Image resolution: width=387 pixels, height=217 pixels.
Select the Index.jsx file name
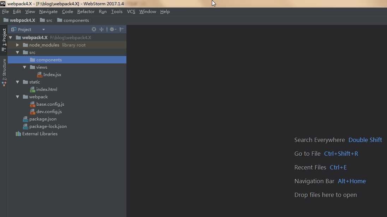point(52,75)
